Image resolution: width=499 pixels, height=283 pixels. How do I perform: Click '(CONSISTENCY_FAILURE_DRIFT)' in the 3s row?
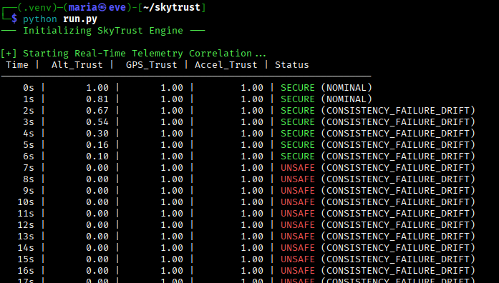(398, 122)
